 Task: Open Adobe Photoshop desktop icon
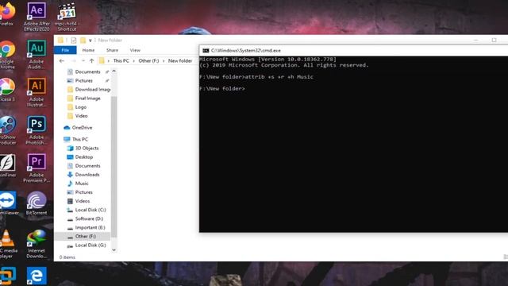point(37,130)
